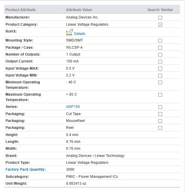The image size is (186, 191).
Task: Click the Search Similar column header
Action: click(160, 10)
